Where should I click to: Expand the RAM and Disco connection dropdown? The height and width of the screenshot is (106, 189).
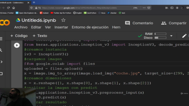click(171, 36)
